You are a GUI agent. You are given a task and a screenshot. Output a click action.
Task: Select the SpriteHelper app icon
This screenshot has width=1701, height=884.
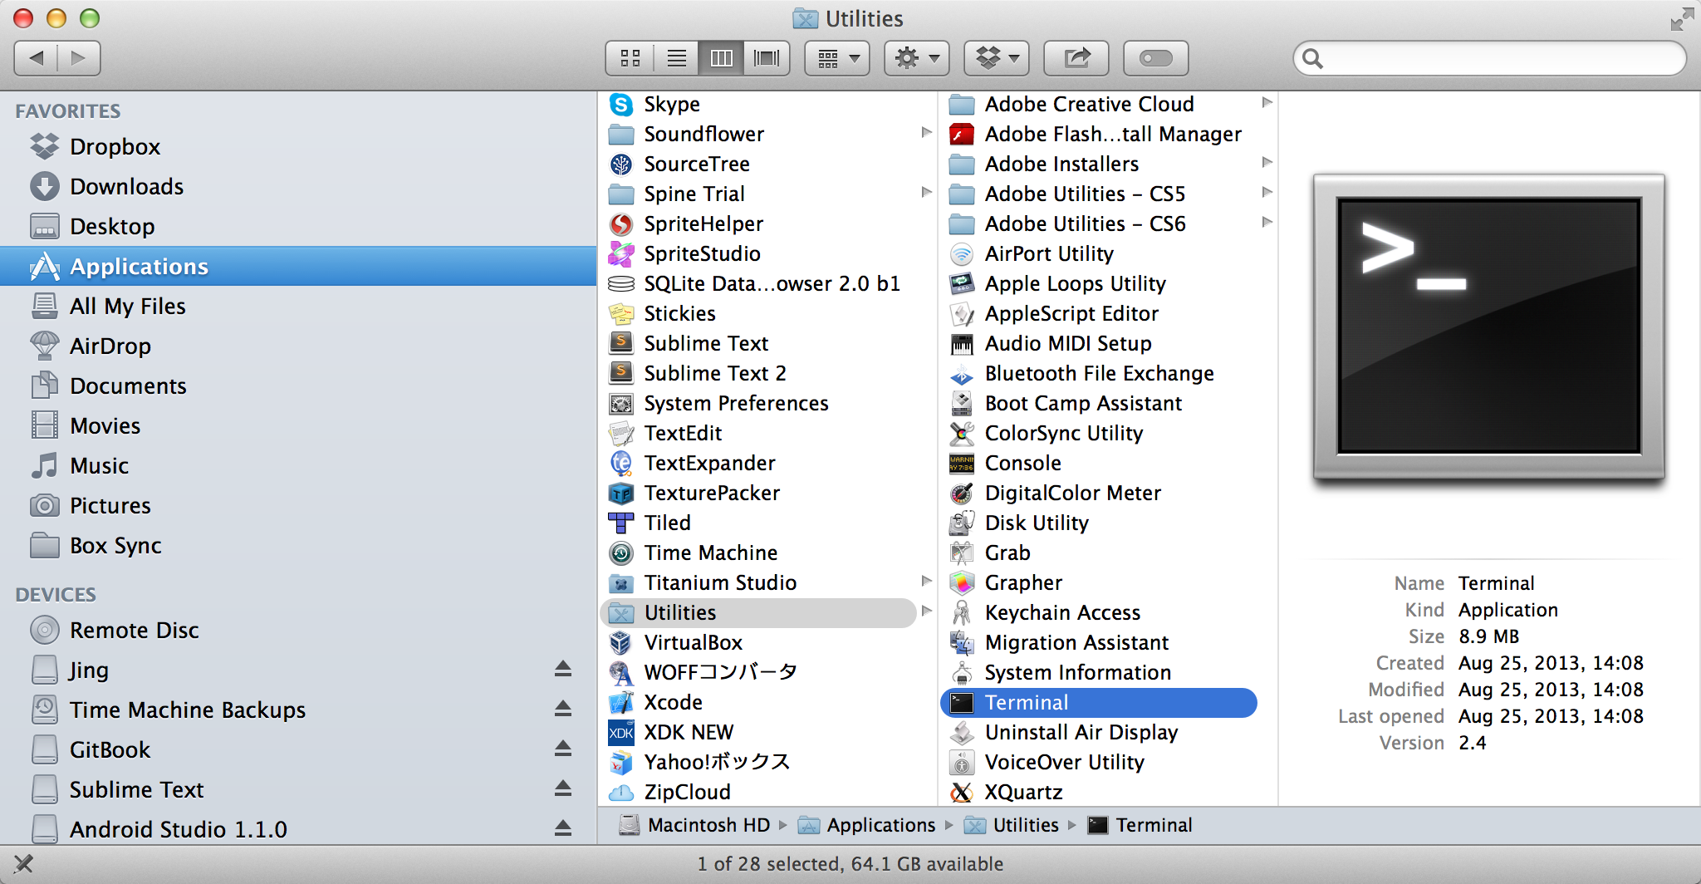coord(621,223)
